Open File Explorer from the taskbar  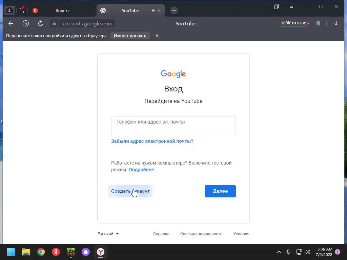point(26,252)
